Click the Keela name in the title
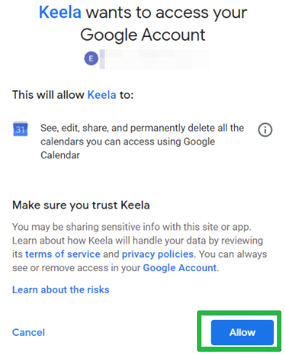The height and width of the screenshot is (354, 285). [x=60, y=12]
